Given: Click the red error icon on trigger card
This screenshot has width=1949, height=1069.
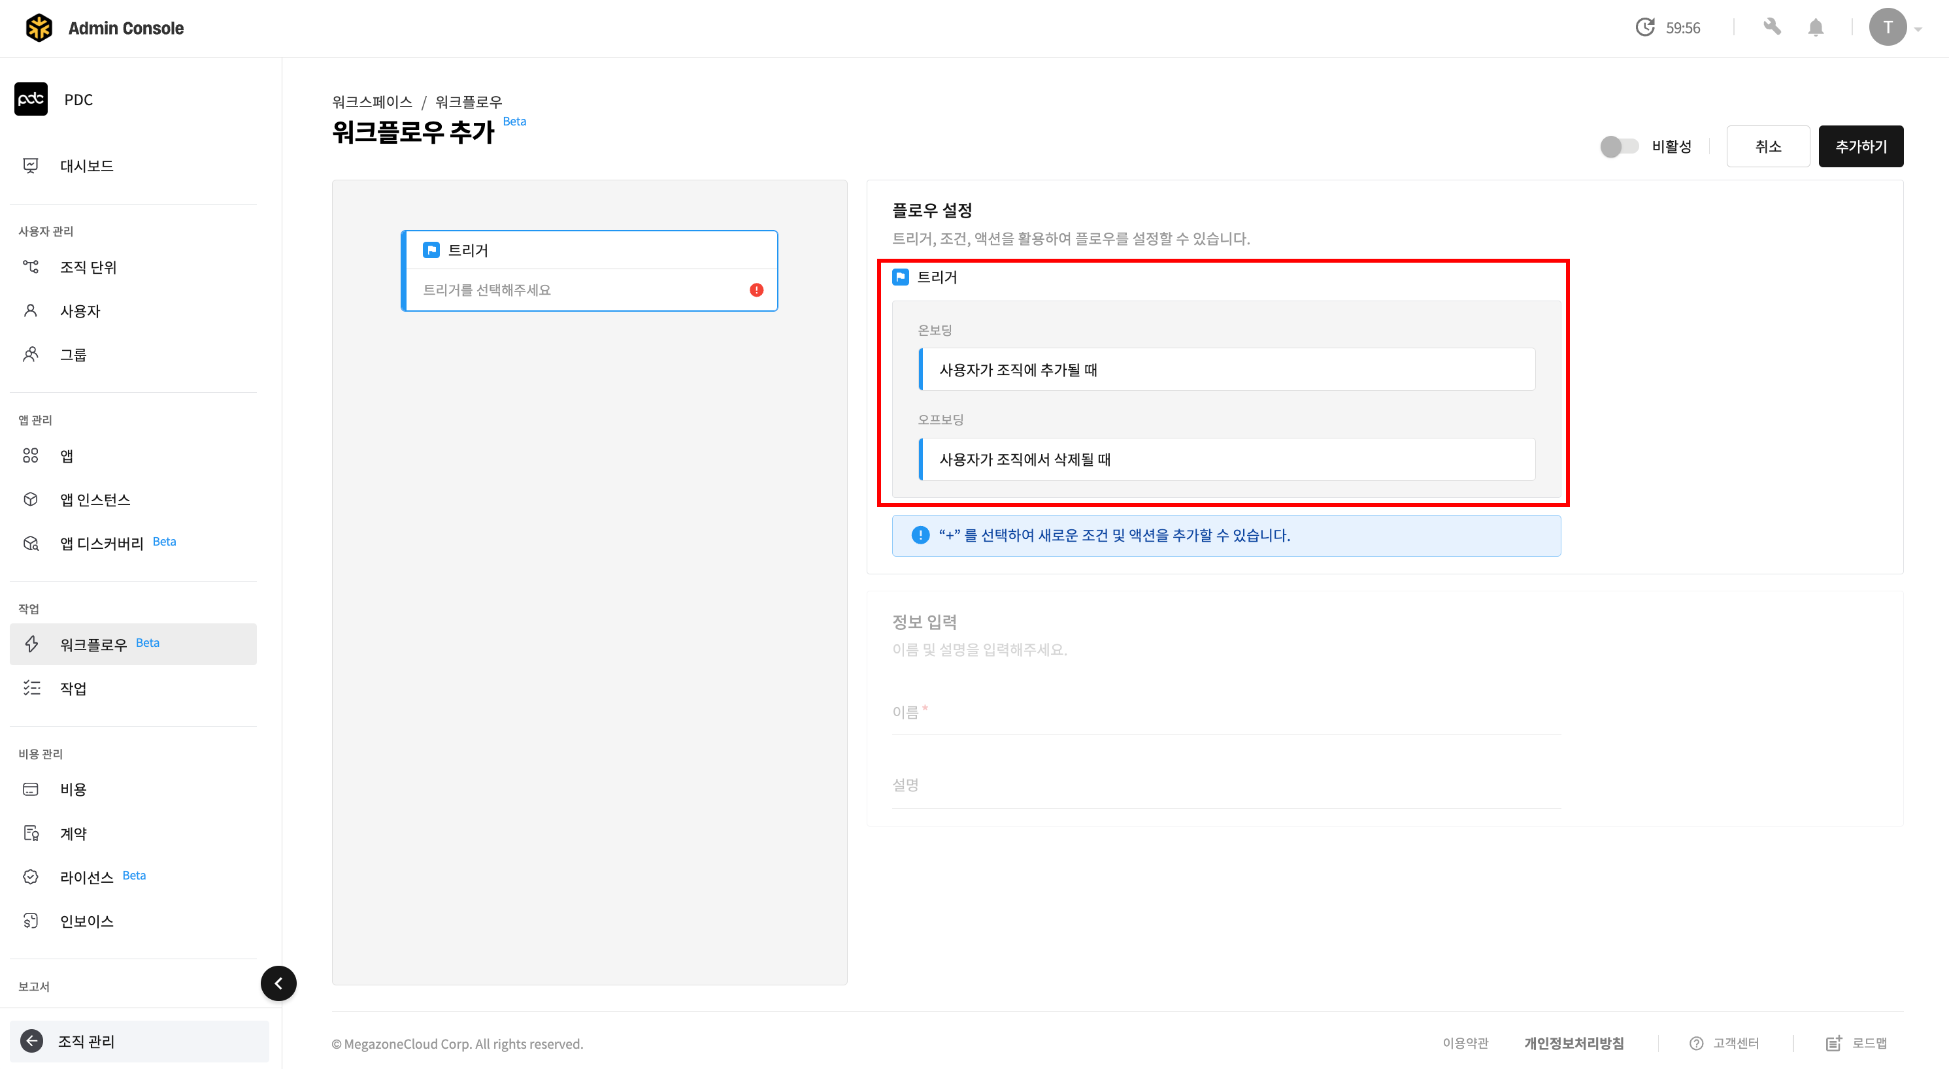Looking at the screenshot, I should (x=756, y=289).
